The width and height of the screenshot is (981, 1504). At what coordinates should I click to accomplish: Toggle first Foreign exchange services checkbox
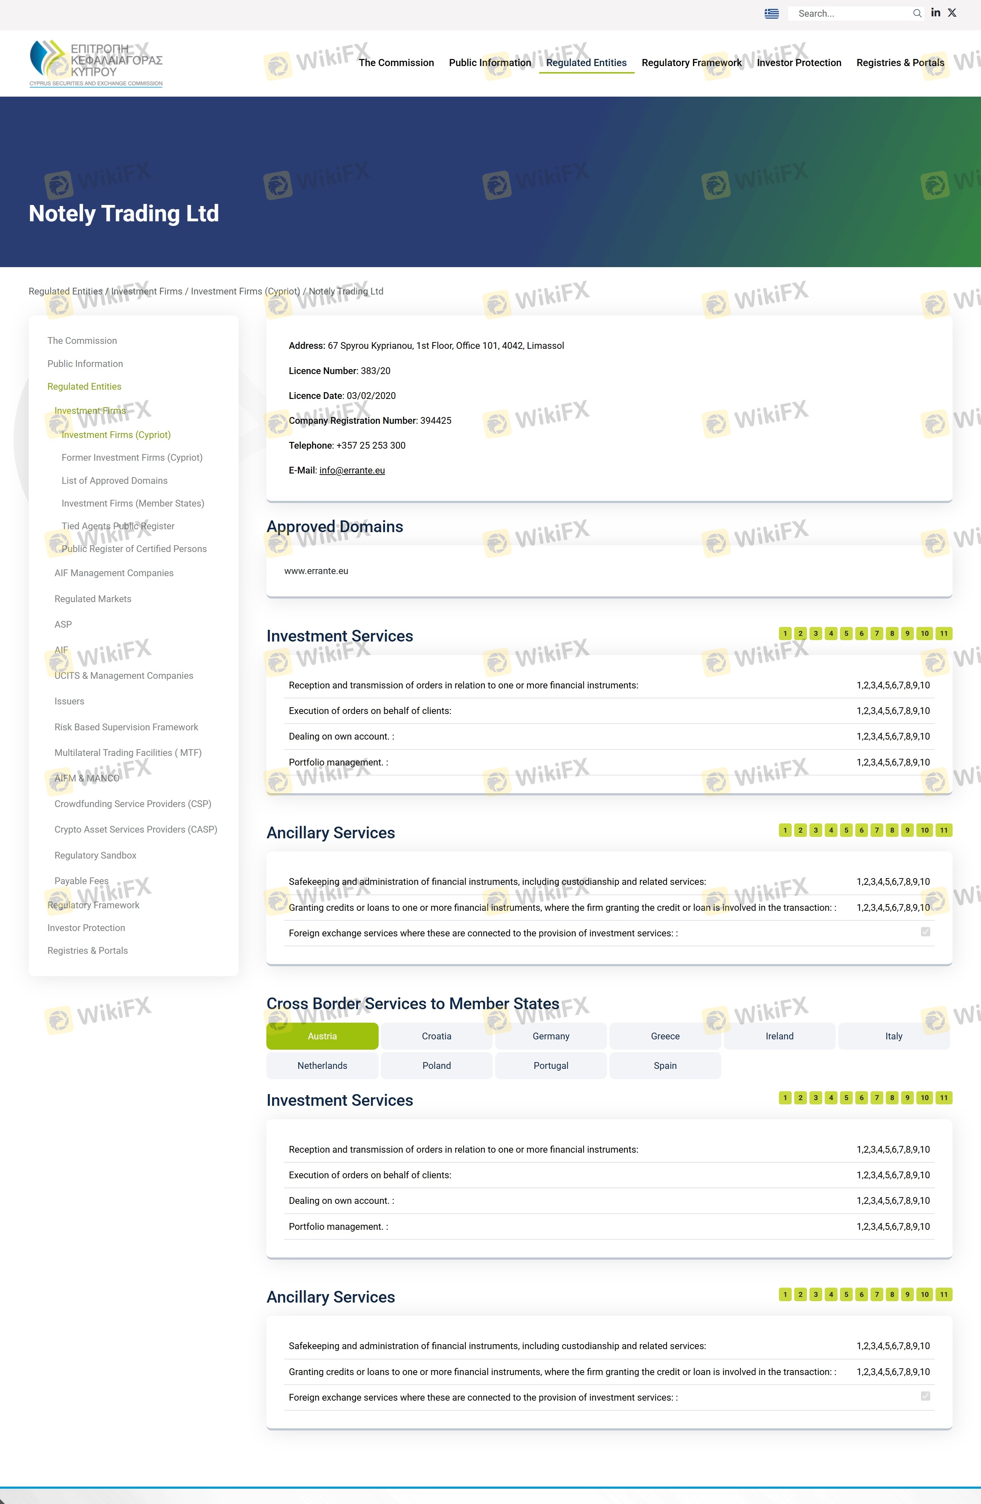click(x=925, y=931)
